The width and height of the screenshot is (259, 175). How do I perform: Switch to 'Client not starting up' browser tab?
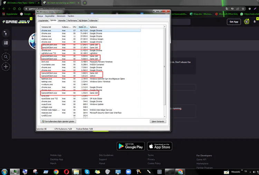(x=61, y=3)
